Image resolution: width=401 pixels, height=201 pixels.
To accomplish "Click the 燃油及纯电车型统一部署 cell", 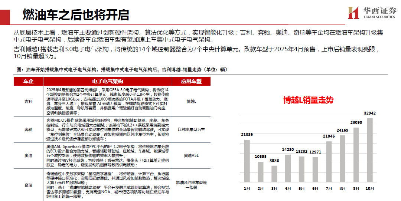I will click(191, 185).
